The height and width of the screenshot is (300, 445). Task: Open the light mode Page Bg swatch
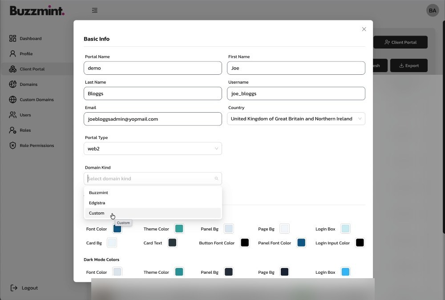[284, 229]
